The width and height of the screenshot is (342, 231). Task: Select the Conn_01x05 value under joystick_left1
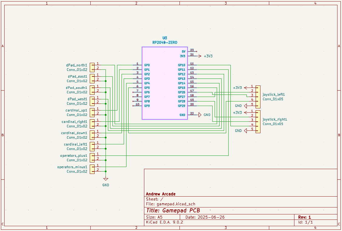[x=273, y=99]
